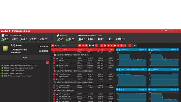
Task: Copy the test log with red clipboard icon
Action: pyautogui.click(x=47, y=63)
